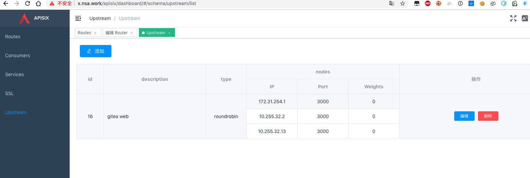Click port 3000 for 10.255.32.2
The height and width of the screenshot is (178, 530).
coord(323,116)
